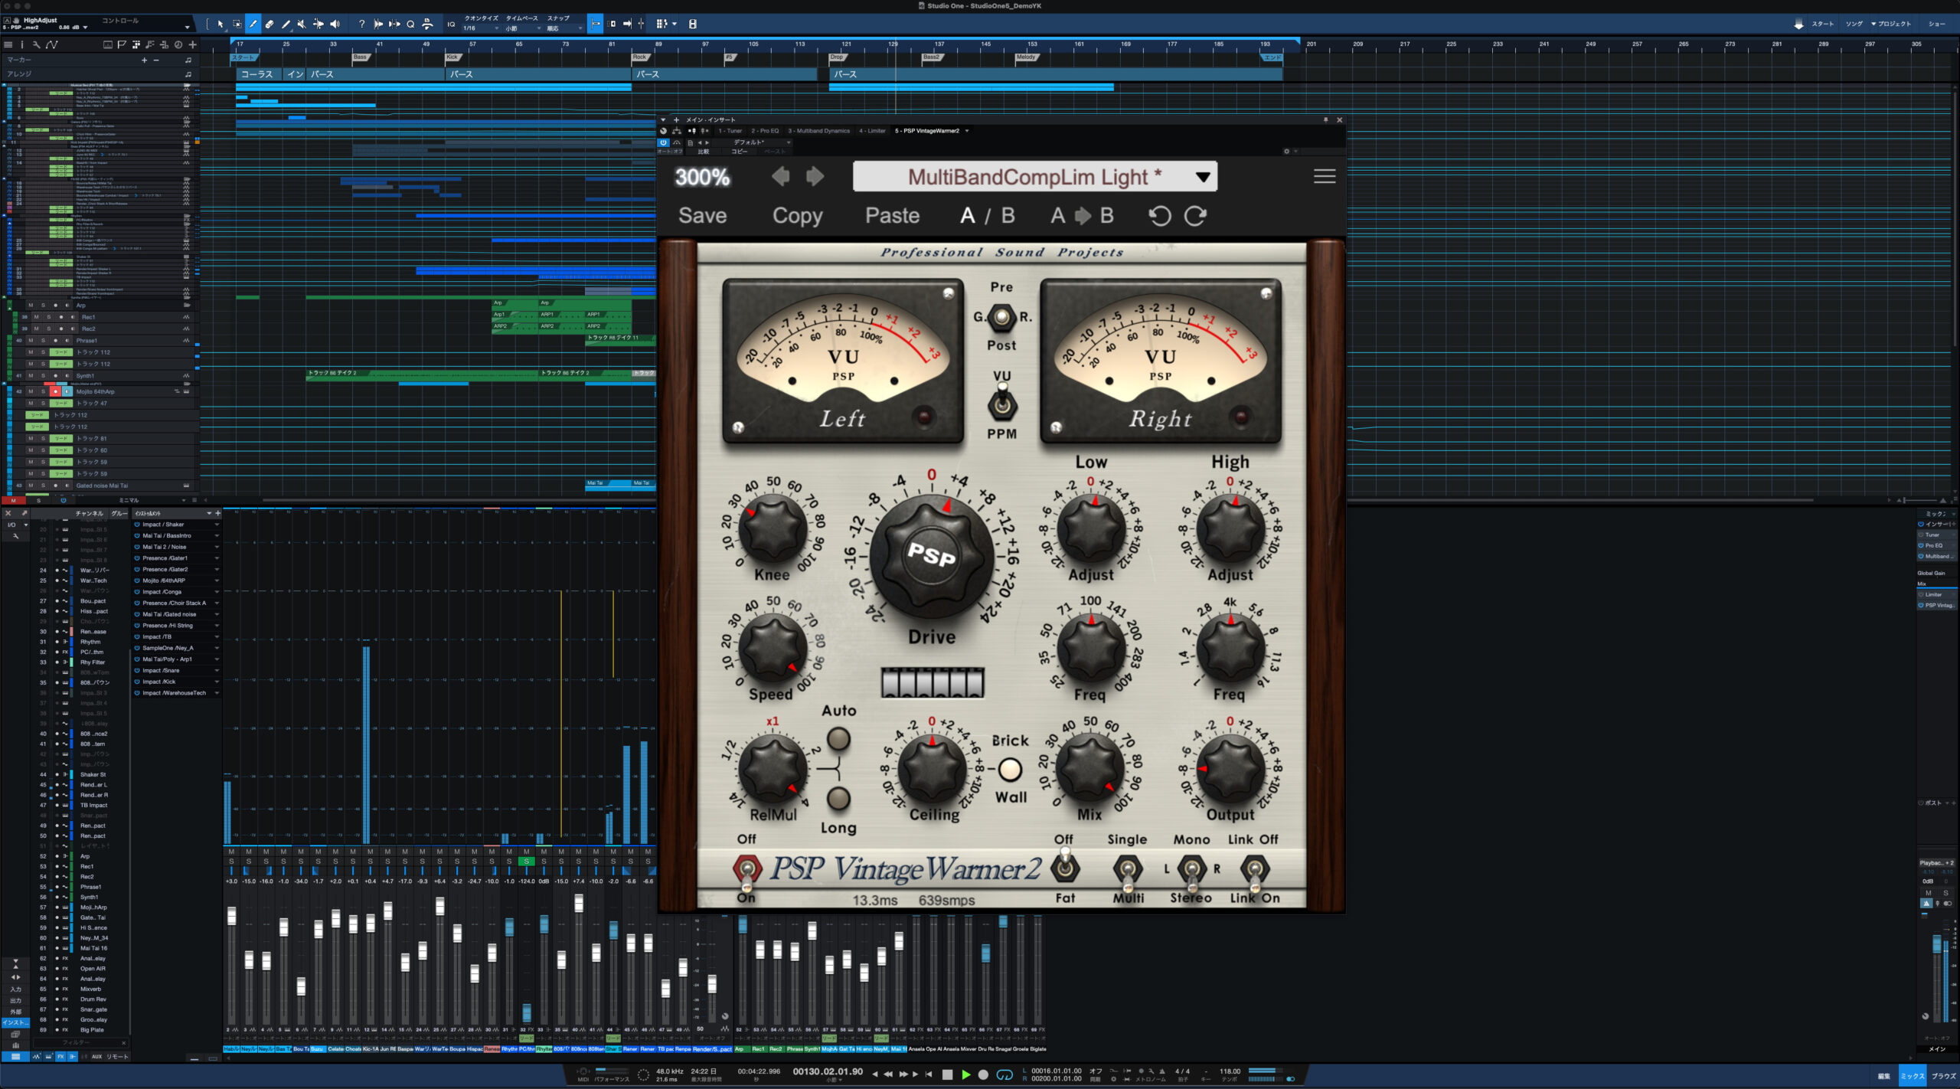
Task: Open the plugin settings gear icon
Action: 1287,151
